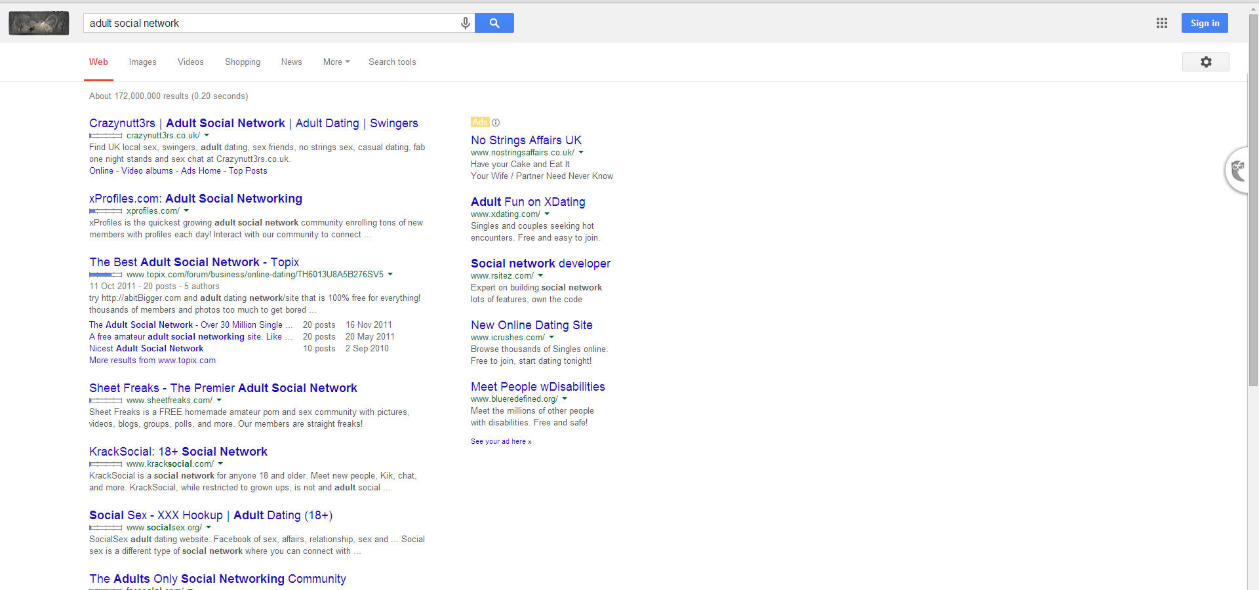Click the ads info icon
1259x590 pixels.
point(496,123)
